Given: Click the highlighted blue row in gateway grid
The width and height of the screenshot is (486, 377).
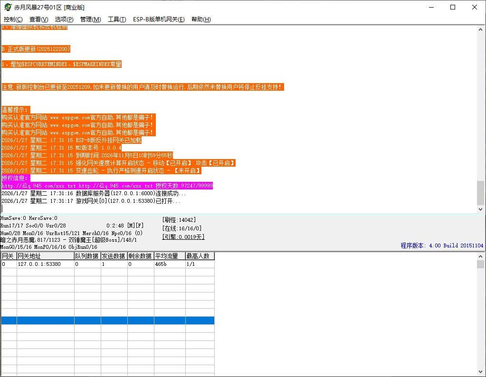Looking at the screenshot, I should pos(107,320).
